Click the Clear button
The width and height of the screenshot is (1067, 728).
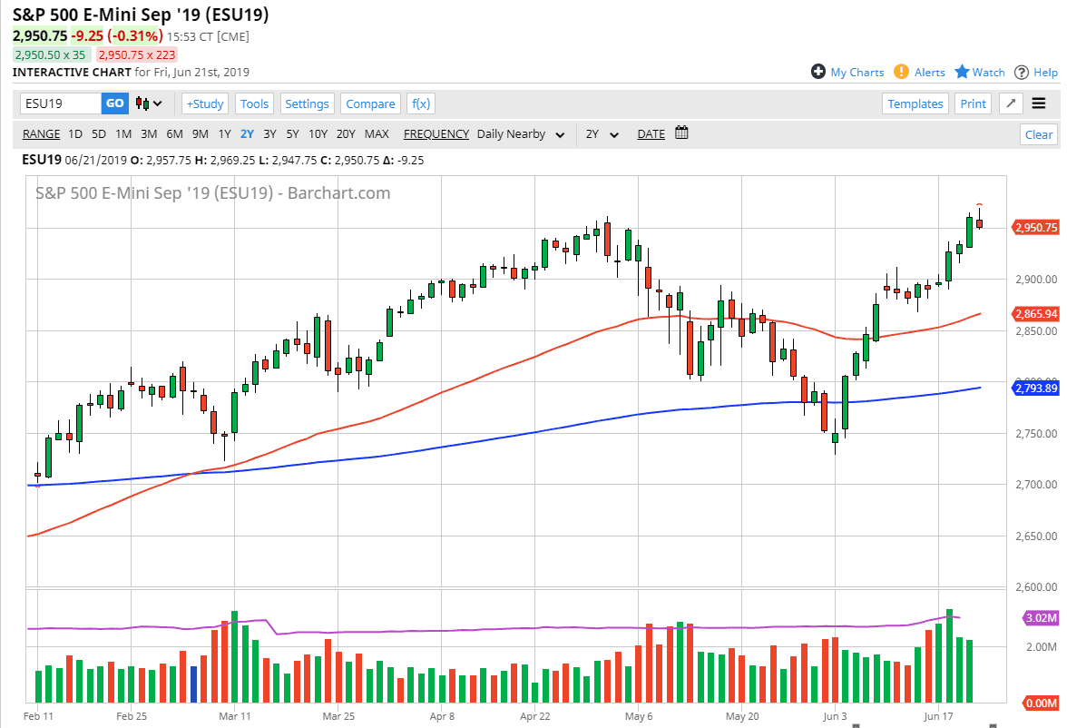(x=1038, y=133)
